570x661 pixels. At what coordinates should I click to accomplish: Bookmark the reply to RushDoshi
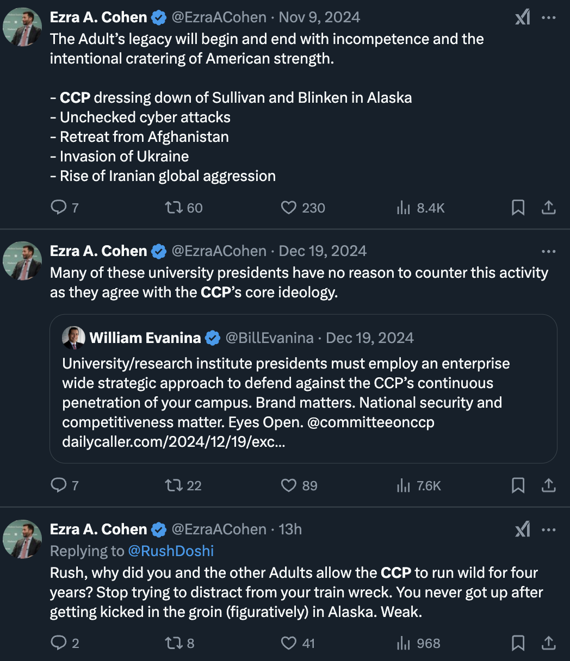tap(518, 643)
